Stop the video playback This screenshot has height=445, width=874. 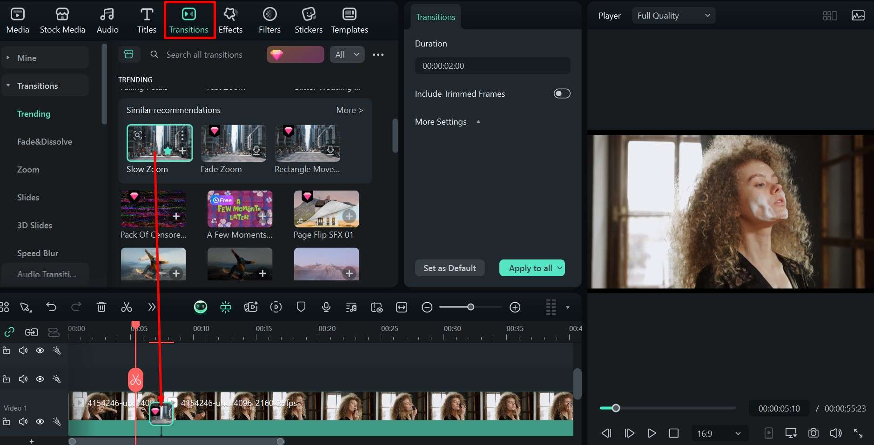pyautogui.click(x=673, y=433)
